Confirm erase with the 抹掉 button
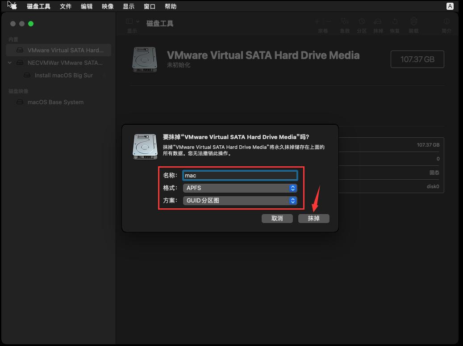This screenshot has height=346, width=463. point(313,218)
